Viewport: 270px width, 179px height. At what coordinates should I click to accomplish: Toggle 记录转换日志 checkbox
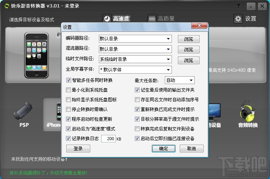(69, 139)
